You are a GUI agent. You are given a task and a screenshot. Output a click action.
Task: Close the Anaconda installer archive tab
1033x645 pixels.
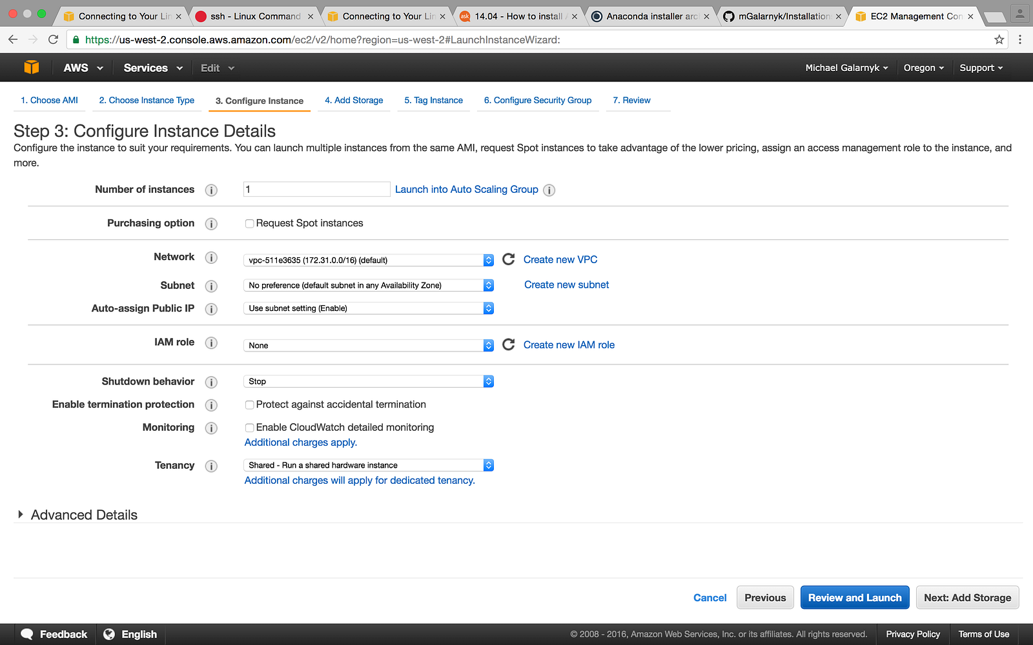point(706,16)
